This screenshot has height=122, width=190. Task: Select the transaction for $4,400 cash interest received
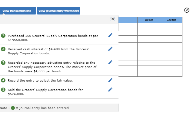pyautogui.click(x=48, y=51)
